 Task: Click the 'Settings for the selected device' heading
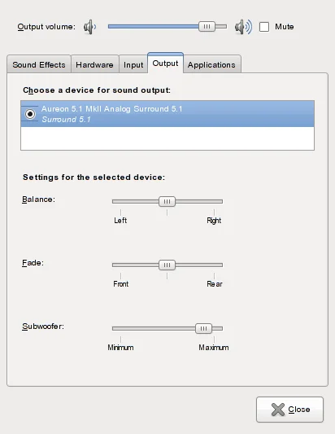(x=94, y=178)
